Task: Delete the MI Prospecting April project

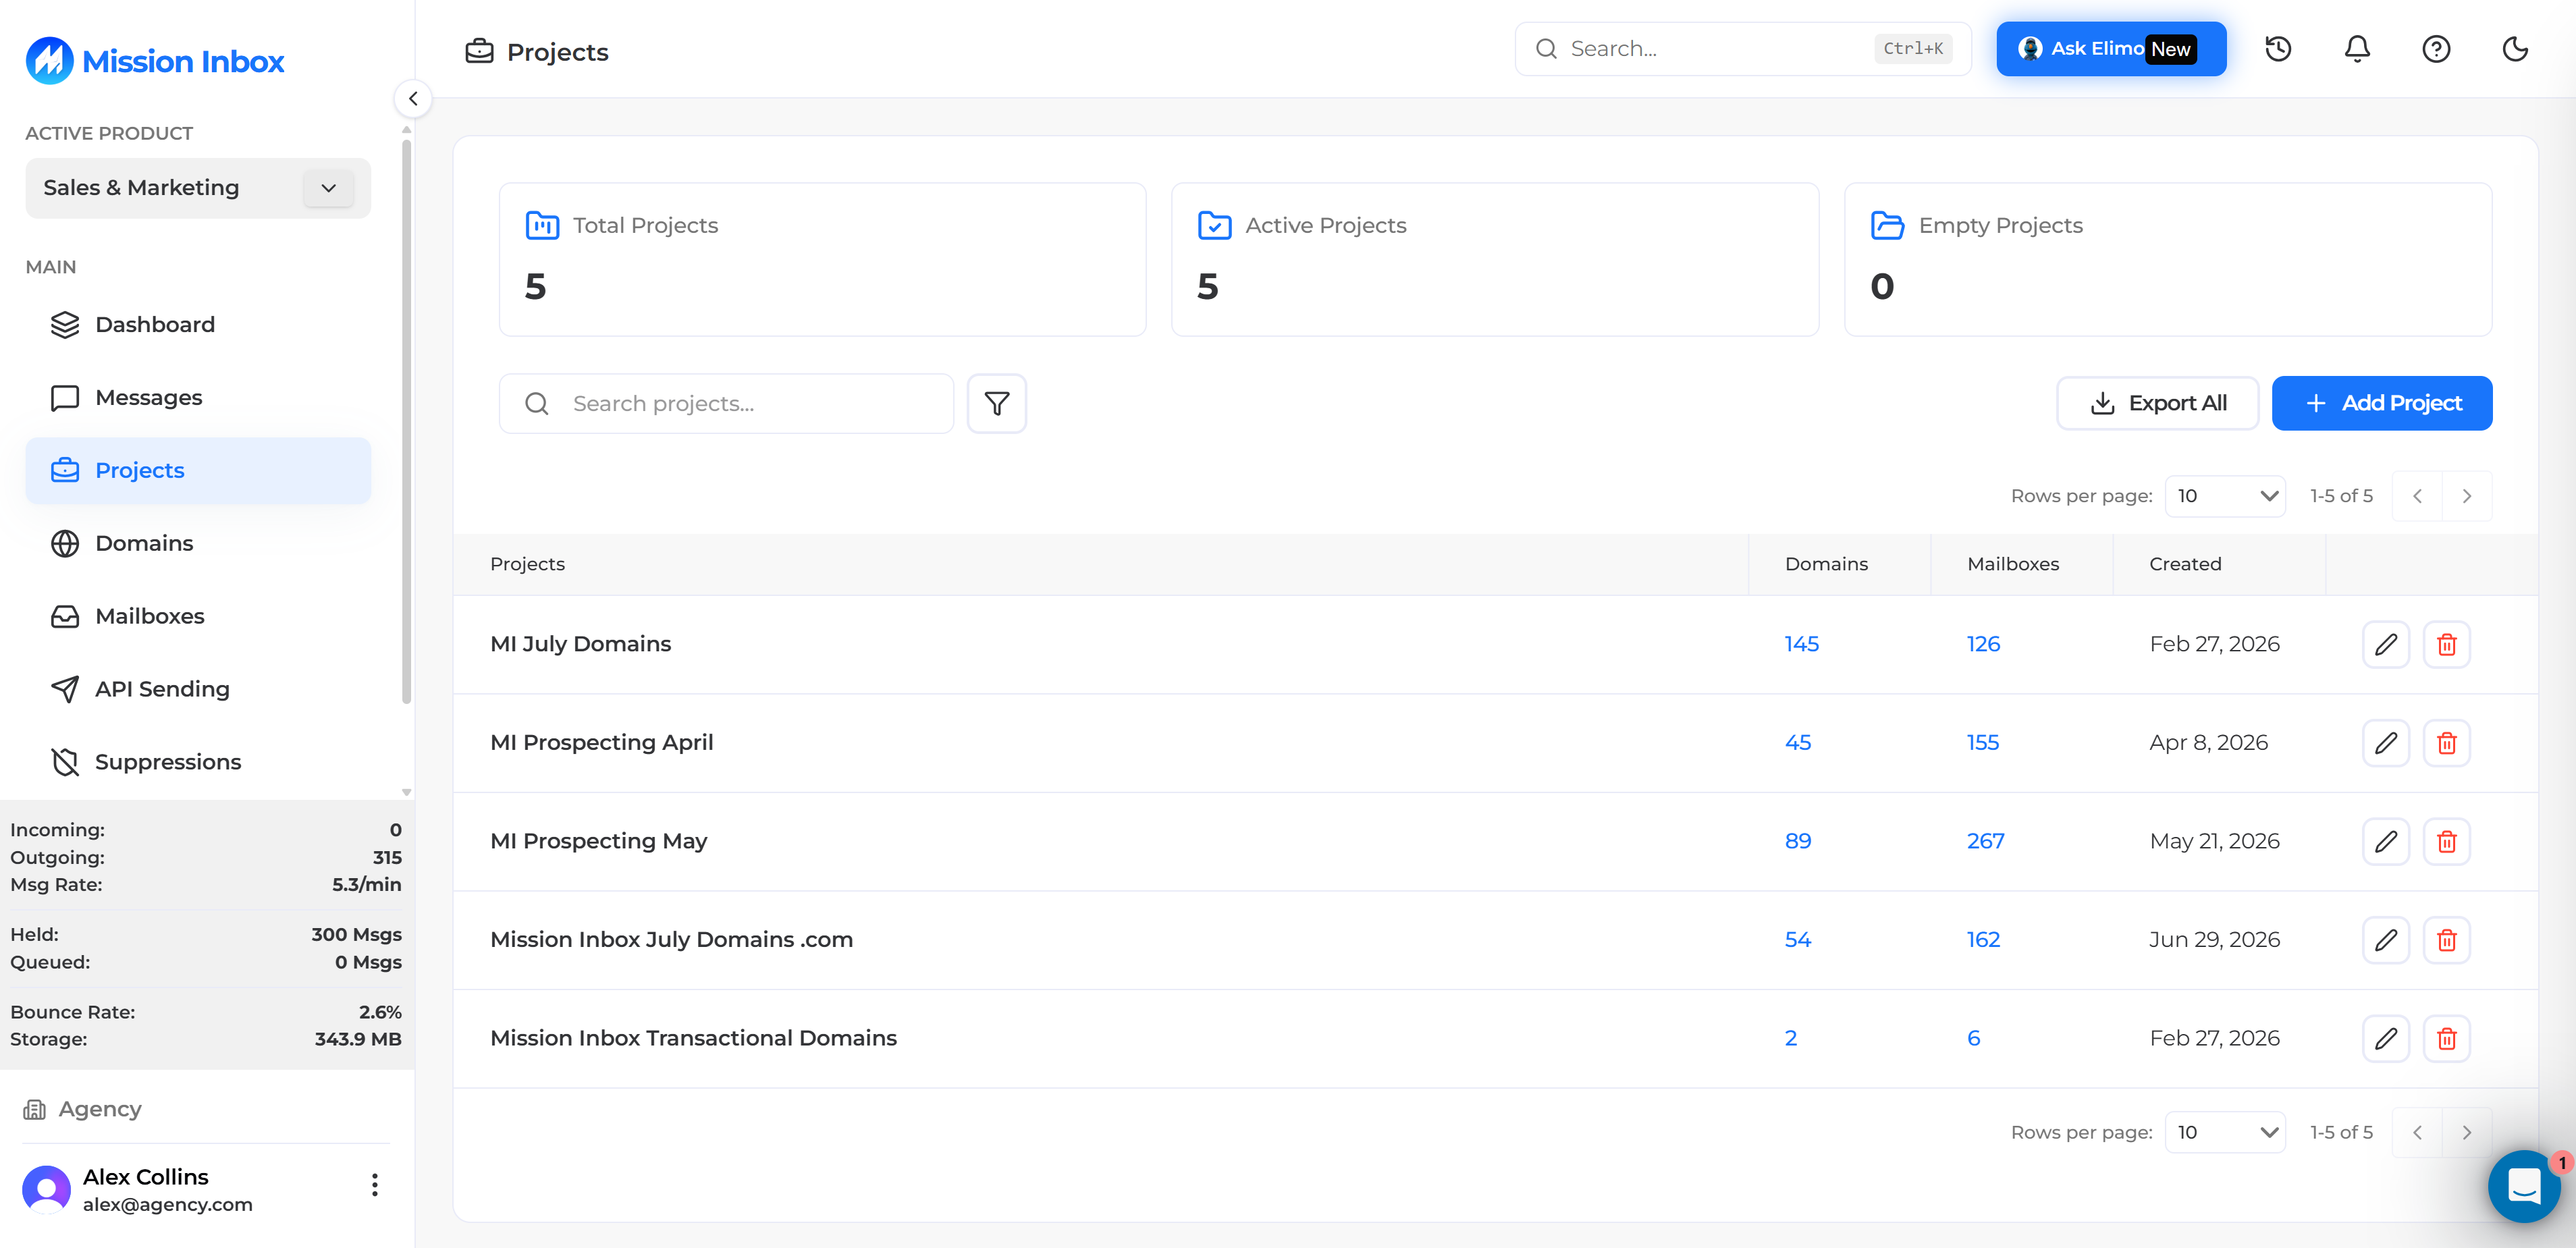Action: pyautogui.click(x=2446, y=743)
